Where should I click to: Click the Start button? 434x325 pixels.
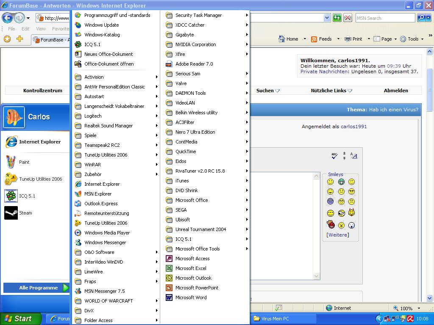coord(20,319)
